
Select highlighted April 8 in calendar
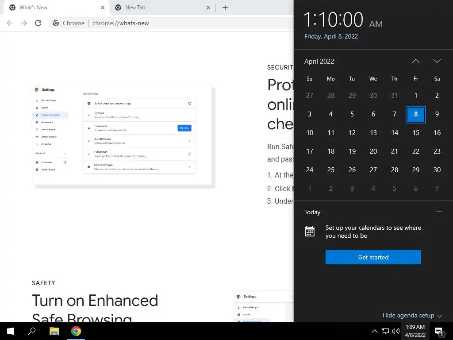tap(416, 114)
